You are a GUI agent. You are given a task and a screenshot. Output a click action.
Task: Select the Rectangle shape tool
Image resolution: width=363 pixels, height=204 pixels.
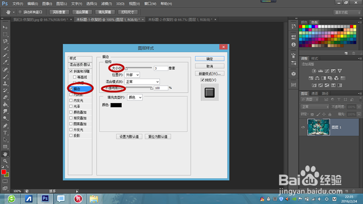point(5,147)
